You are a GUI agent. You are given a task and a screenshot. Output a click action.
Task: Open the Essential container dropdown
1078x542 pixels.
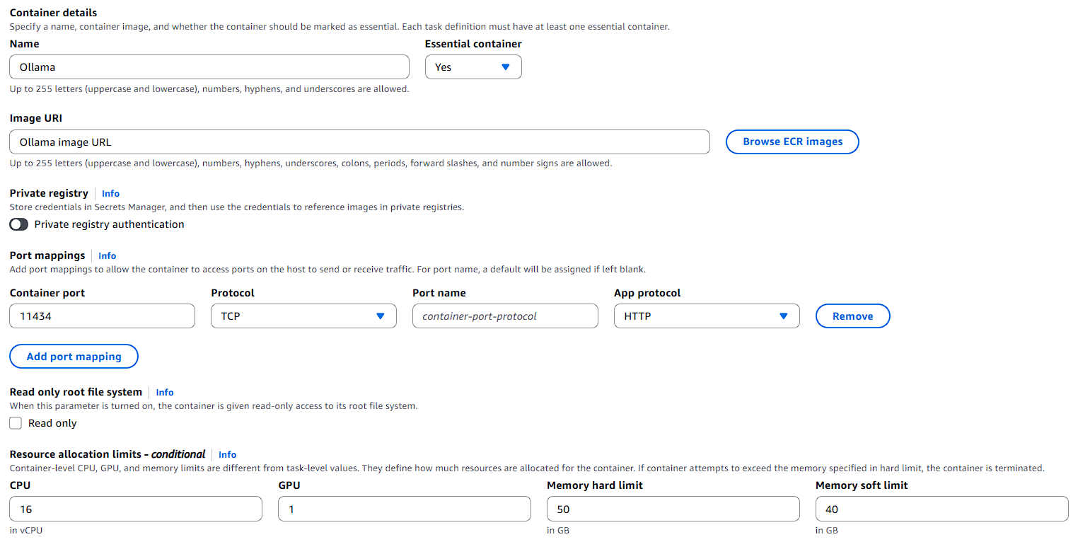pos(473,67)
